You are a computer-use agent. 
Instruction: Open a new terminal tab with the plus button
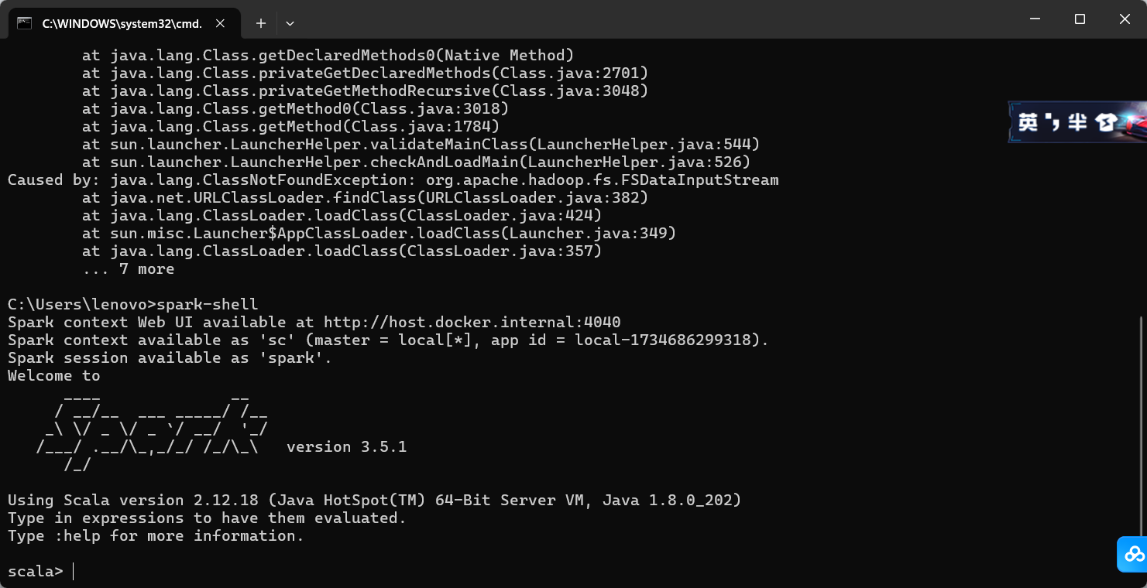(x=260, y=23)
